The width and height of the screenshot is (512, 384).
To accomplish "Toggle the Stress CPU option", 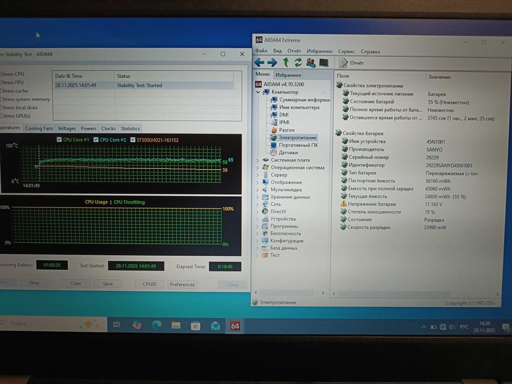I will tap(13, 74).
